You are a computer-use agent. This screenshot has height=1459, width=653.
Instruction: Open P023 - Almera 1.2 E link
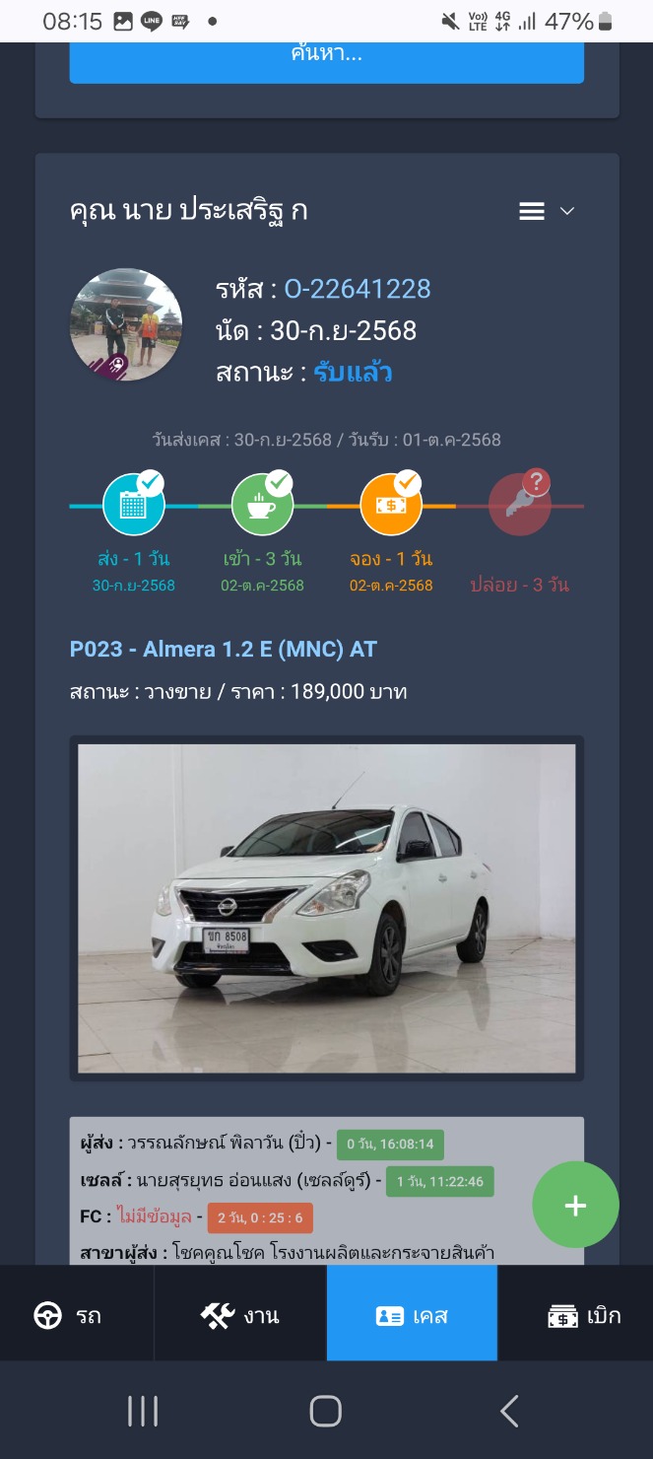224,649
